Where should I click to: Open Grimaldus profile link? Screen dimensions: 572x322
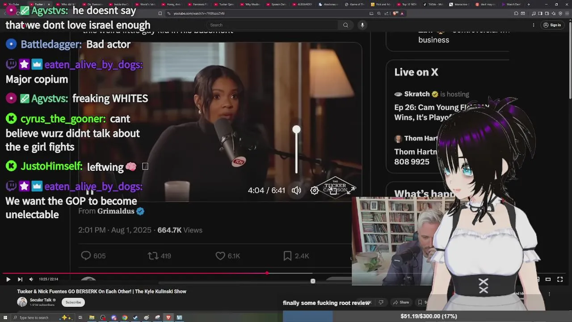116,211
